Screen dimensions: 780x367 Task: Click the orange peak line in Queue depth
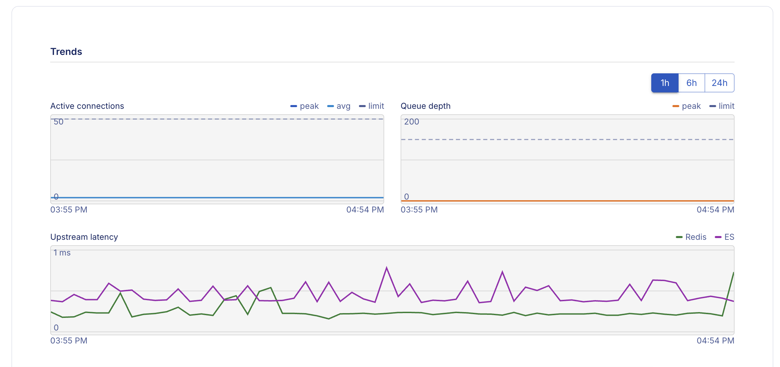point(568,201)
